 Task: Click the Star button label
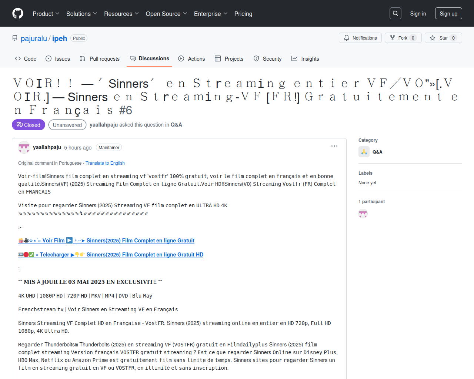click(444, 38)
